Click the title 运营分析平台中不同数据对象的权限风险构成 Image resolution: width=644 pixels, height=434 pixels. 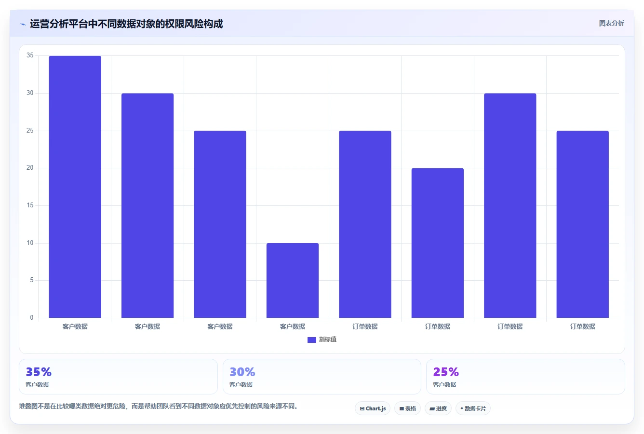point(126,24)
